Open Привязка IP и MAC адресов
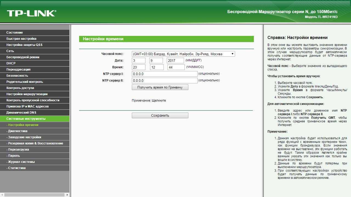This screenshot has width=351, height=197. (x=35, y=106)
